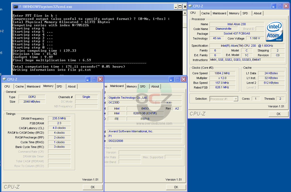
Task: Open the Processor #1 selection dropdown
Action: tap(236, 99)
